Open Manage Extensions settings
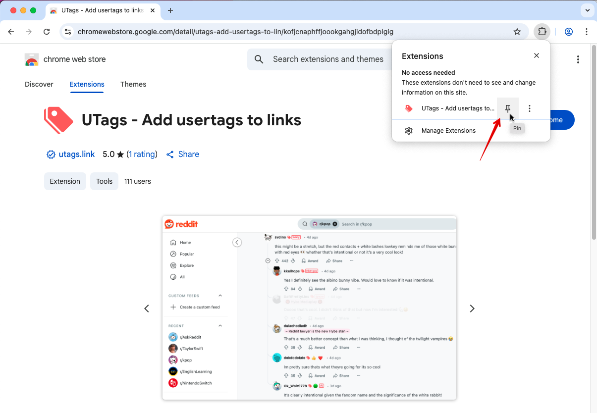 448,131
